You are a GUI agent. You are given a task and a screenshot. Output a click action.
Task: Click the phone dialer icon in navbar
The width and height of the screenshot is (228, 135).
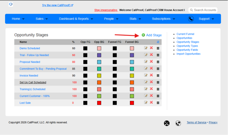point(191,19)
